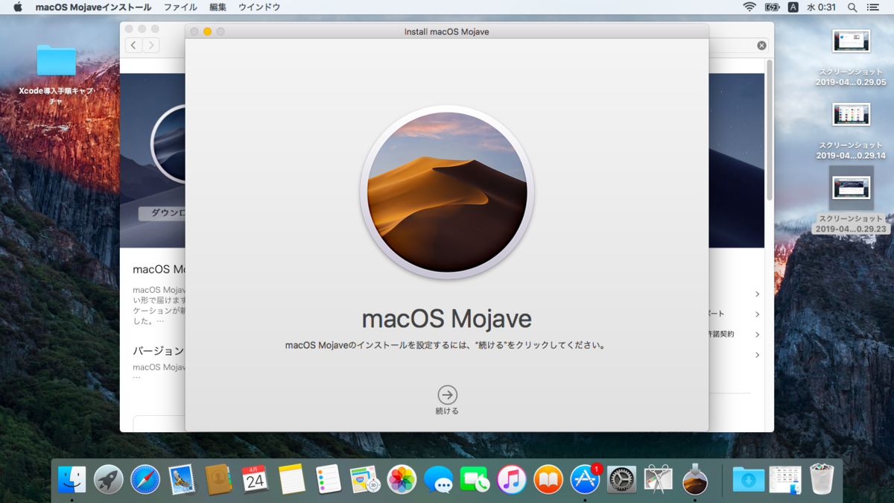Click the clear X in App Store search field

tap(761, 45)
